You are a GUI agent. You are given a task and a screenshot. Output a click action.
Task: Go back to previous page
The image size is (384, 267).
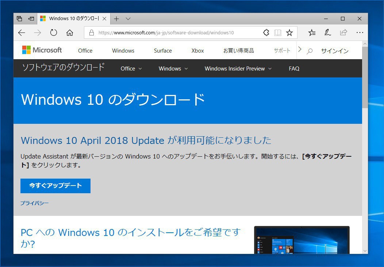pyautogui.click(x=22, y=33)
